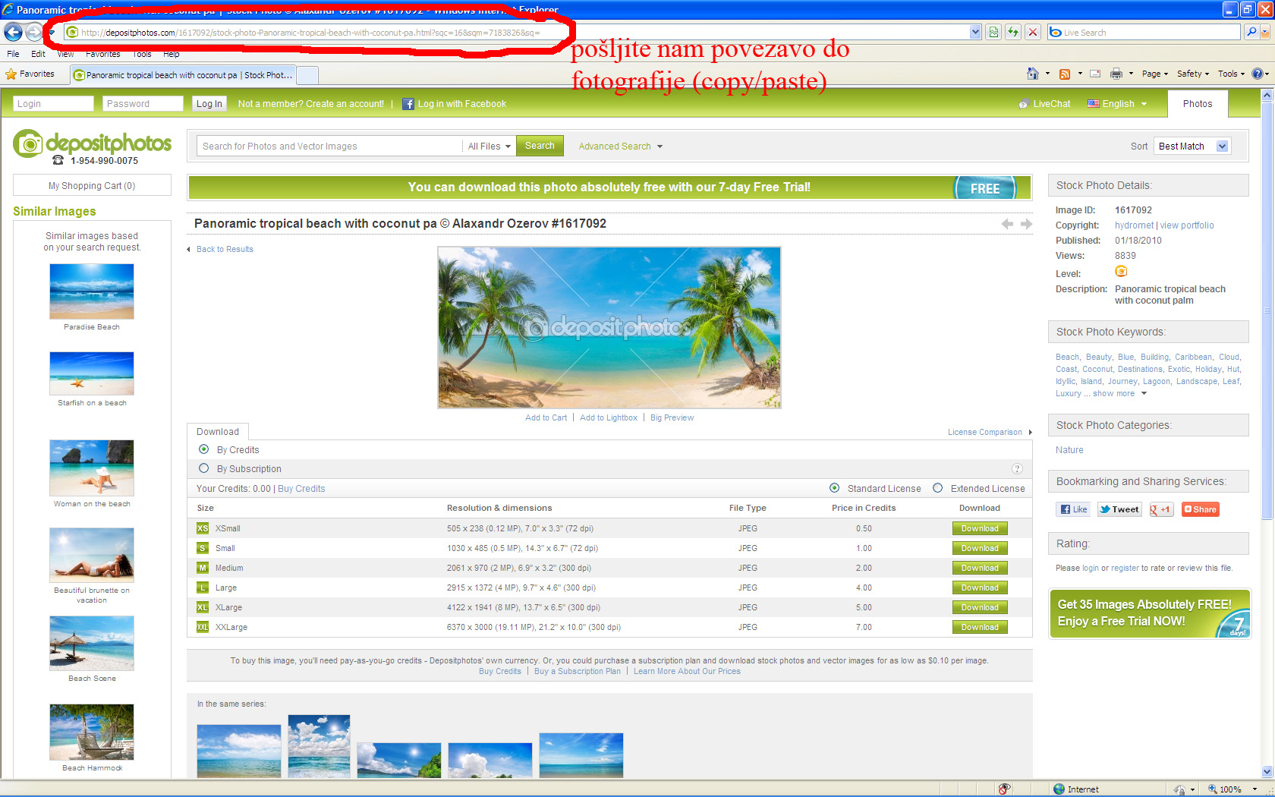Click the Stop loading X icon
The width and height of the screenshot is (1275, 797).
coord(1033,32)
